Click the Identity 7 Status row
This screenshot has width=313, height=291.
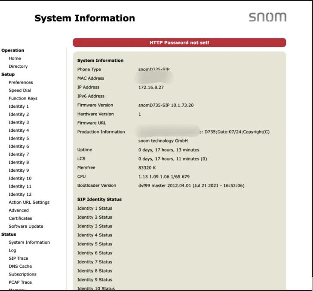coord(95,262)
